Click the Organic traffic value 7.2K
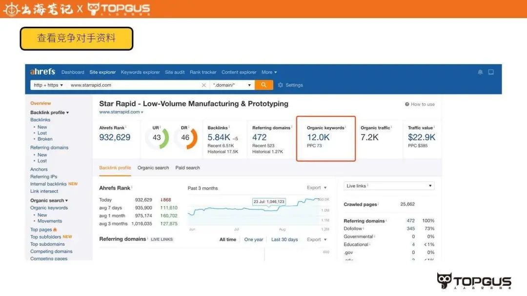Screen dimensions: 527x296 click(369, 137)
